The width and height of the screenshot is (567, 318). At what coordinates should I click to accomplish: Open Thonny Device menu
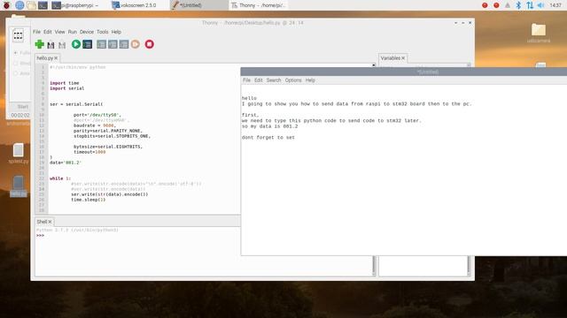tap(87, 32)
